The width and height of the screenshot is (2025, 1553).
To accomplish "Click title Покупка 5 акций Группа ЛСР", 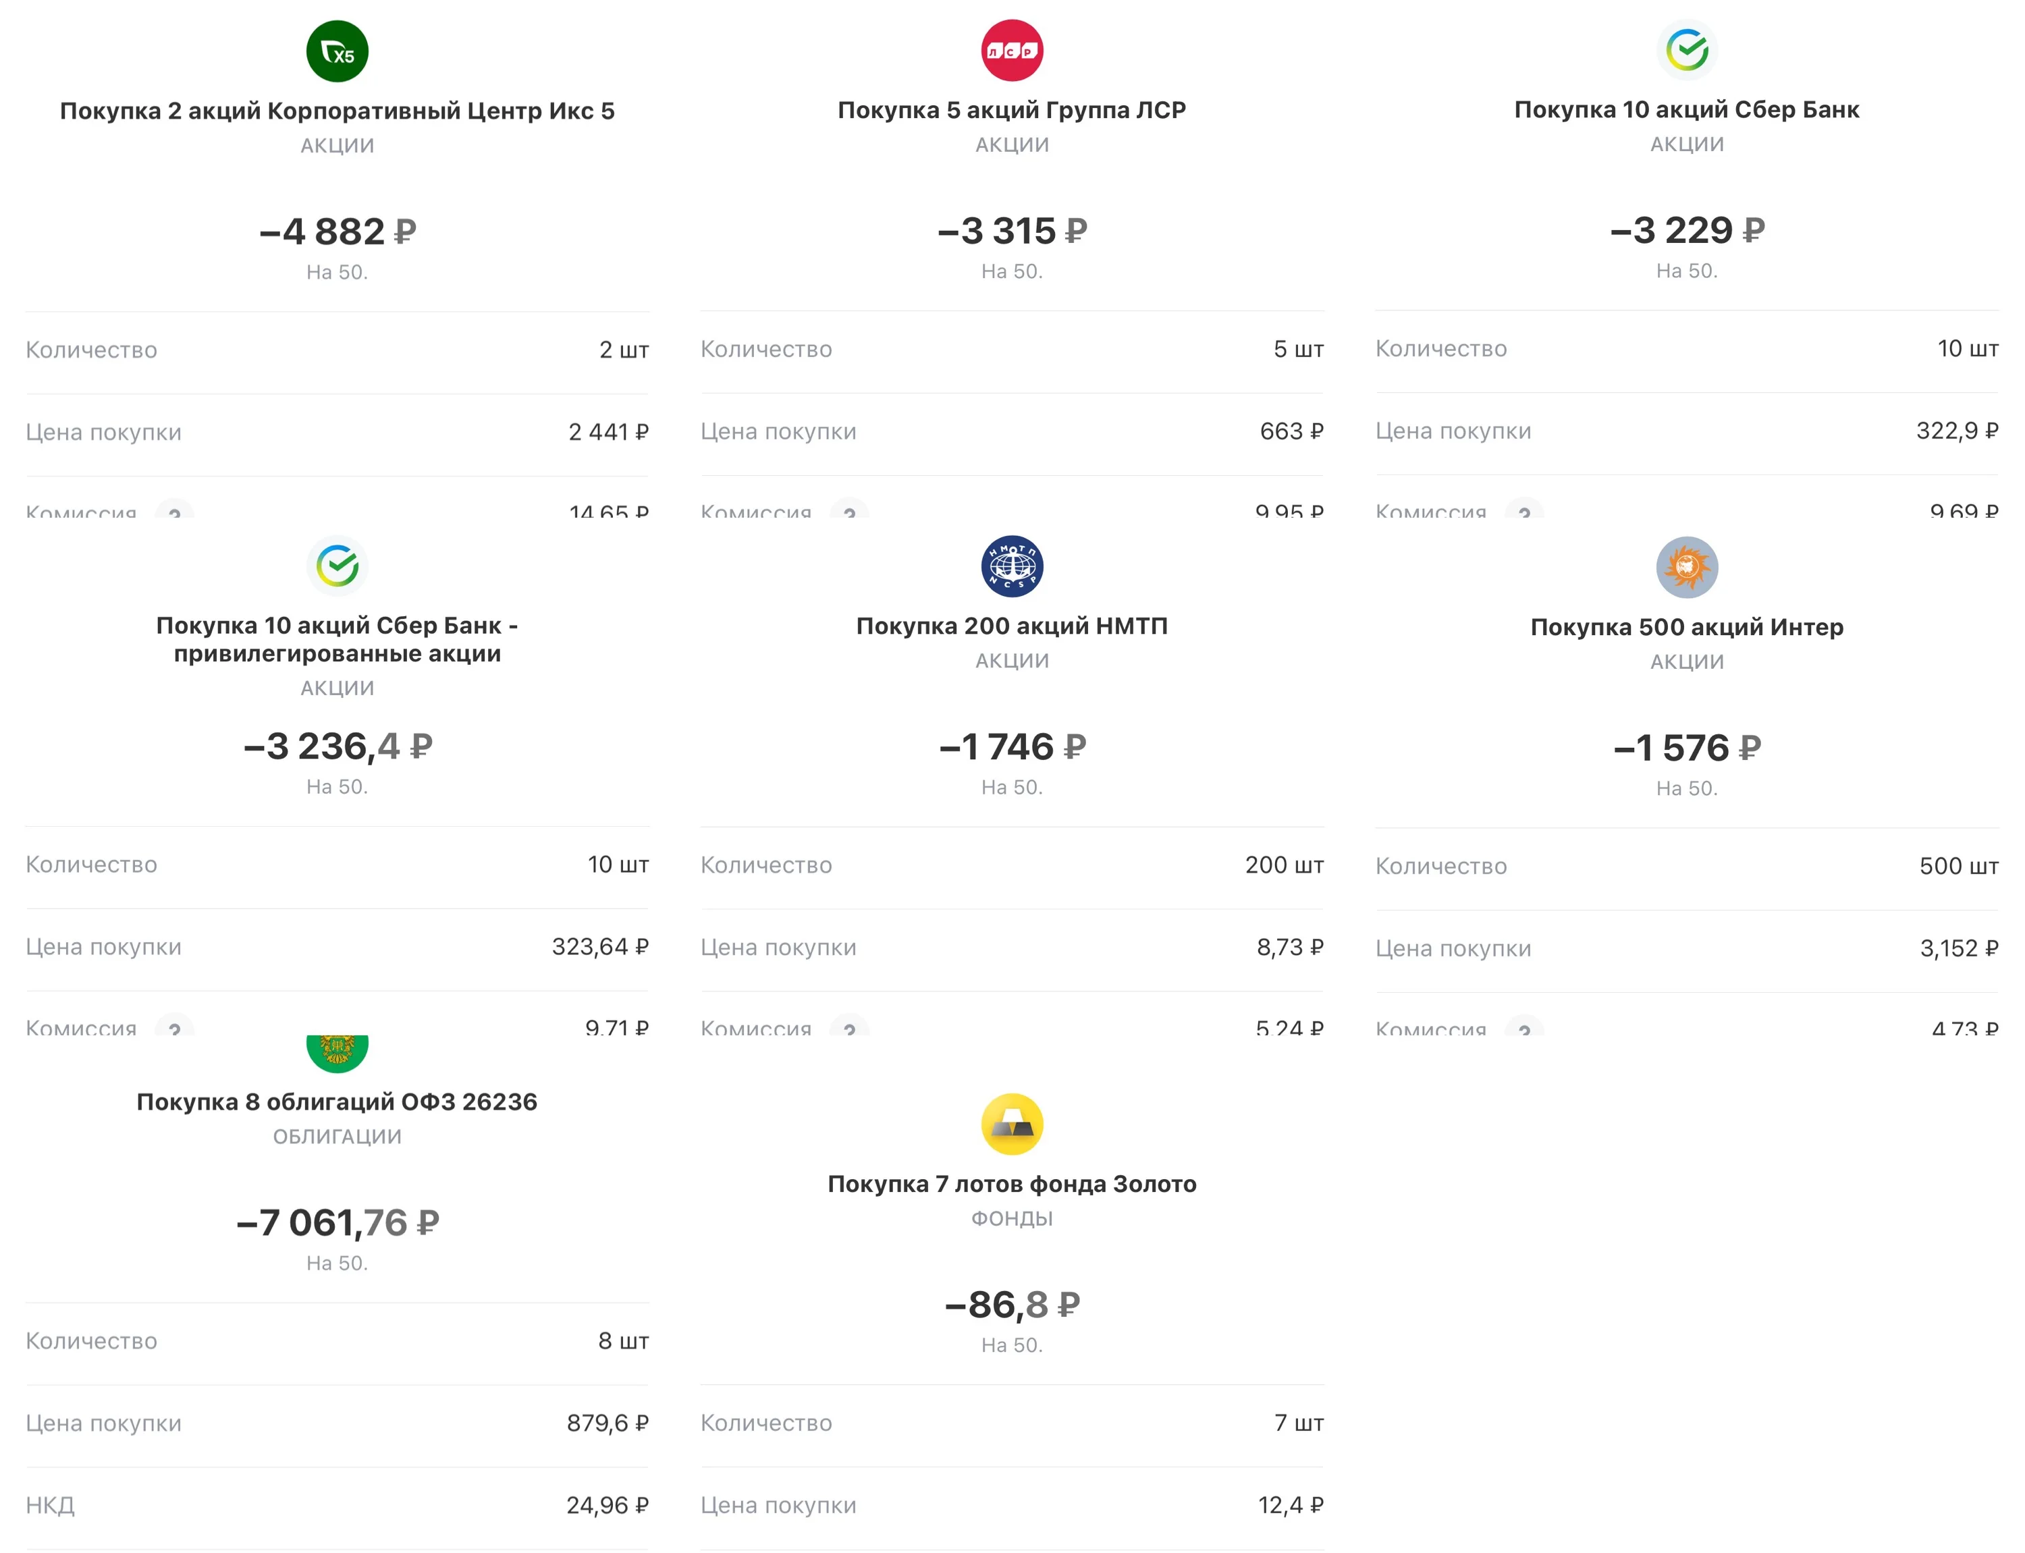I will [1012, 110].
